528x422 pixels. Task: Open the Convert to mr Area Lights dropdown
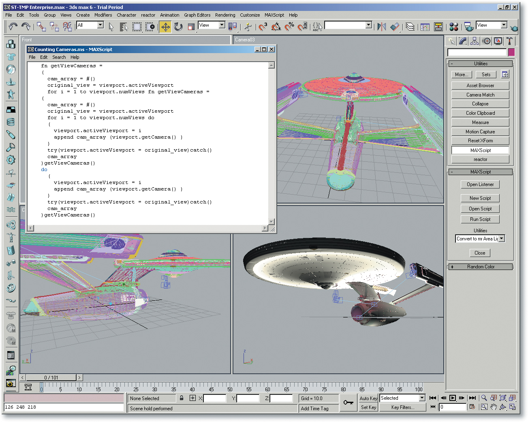tap(502, 239)
